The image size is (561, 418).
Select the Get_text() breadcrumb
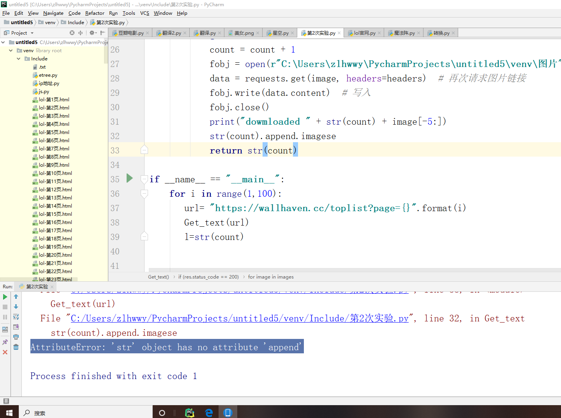158,277
